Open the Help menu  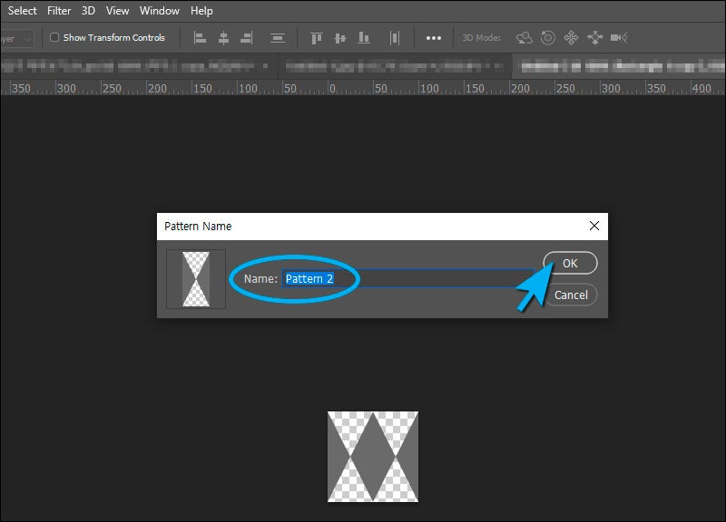[201, 11]
